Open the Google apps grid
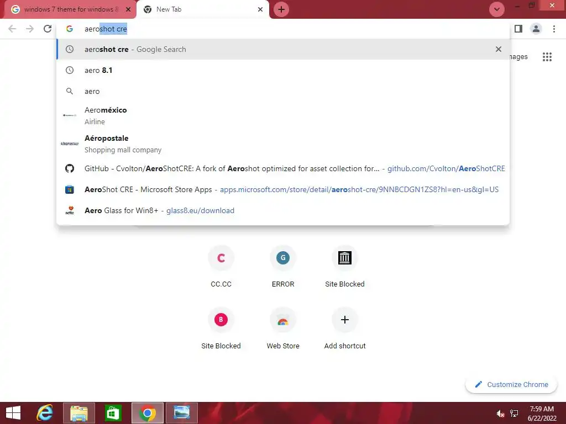The height and width of the screenshot is (424, 566). click(x=547, y=57)
